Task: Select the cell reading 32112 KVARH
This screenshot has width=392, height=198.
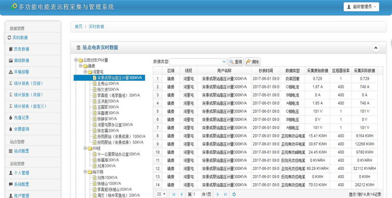Action: [x=364, y=169]
